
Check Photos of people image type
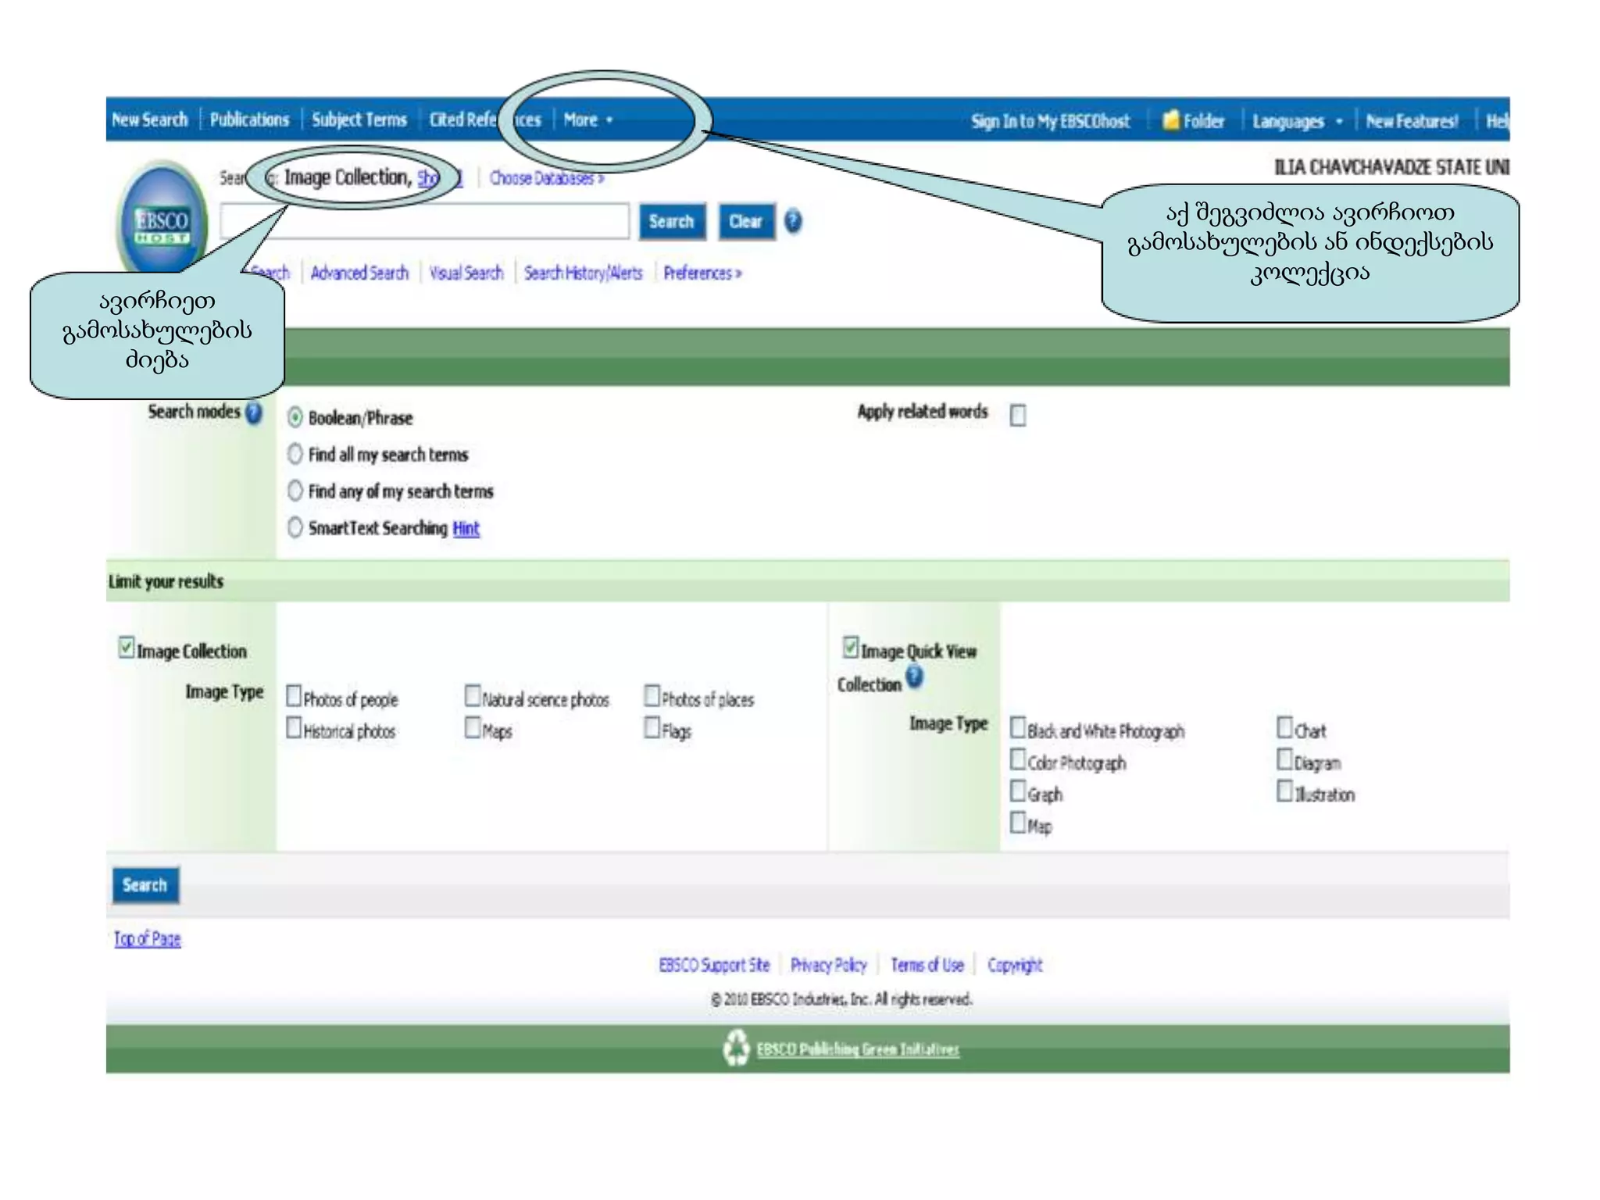(x=294, y=695)
